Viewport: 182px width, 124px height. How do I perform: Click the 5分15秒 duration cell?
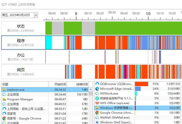click(82, 95)
